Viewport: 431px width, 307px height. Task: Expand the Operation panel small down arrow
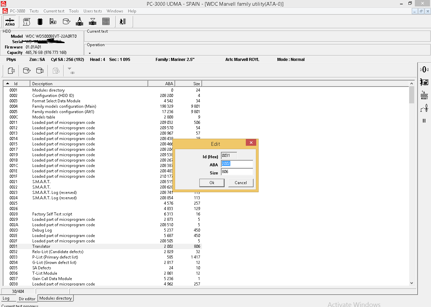click(90, 53)
